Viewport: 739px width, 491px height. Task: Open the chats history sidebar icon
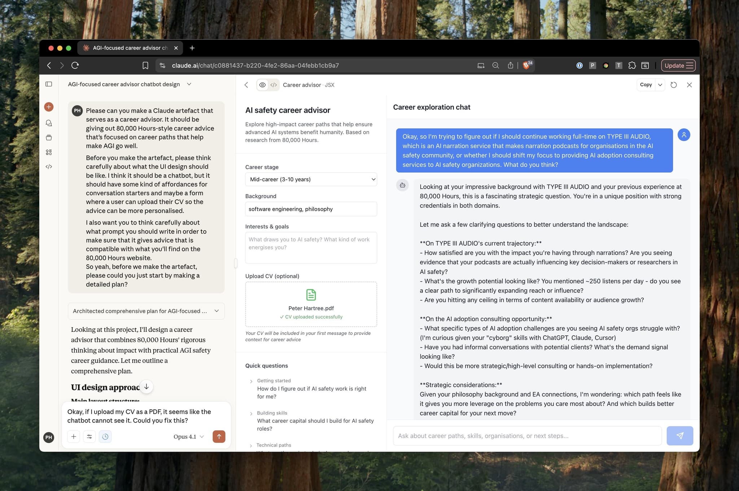click(x=49, y=123)
